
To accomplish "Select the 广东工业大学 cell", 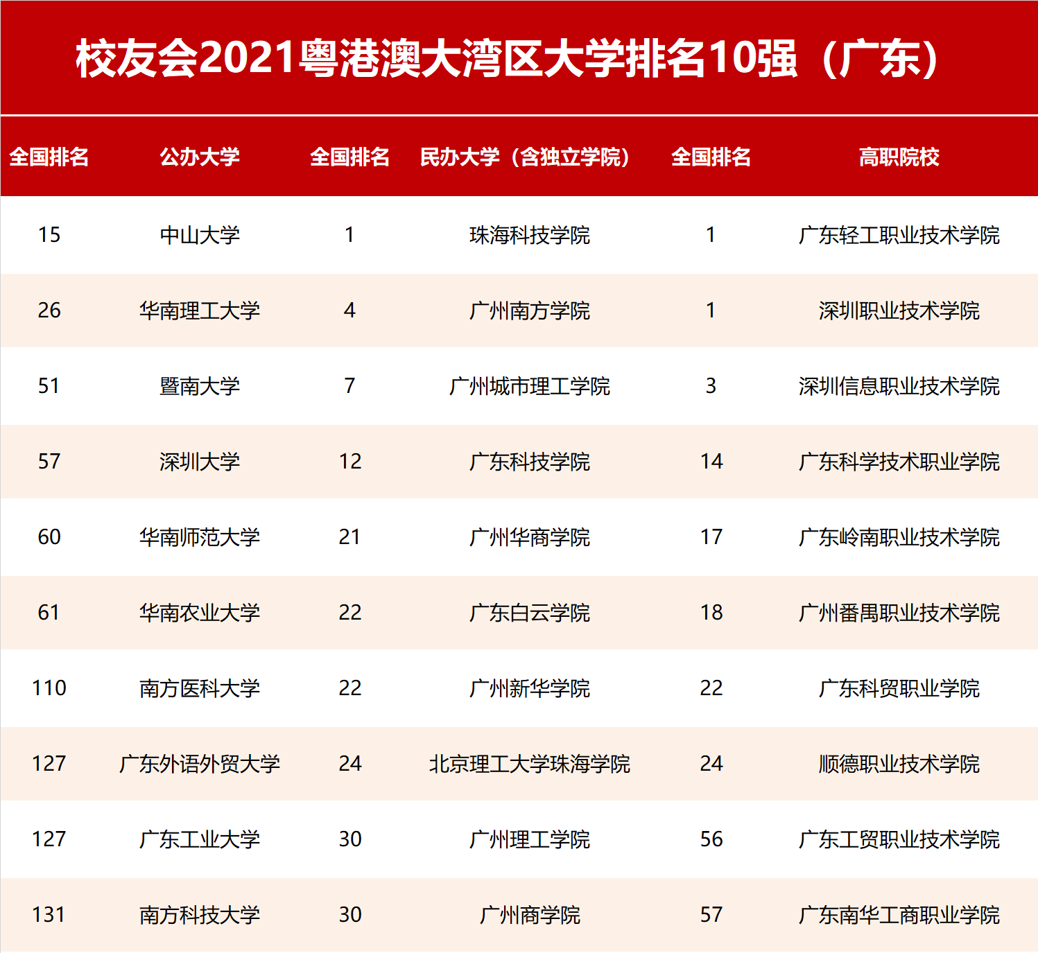I will coord(200,839).
